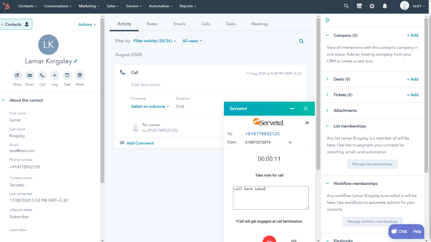The height and width of the screenshot is (242, 431).
Task: Click Add description on Call activity
Action: [146, 85]
